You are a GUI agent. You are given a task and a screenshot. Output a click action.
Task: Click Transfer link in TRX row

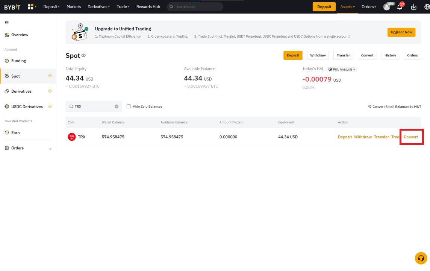click(x=382, y=137)
